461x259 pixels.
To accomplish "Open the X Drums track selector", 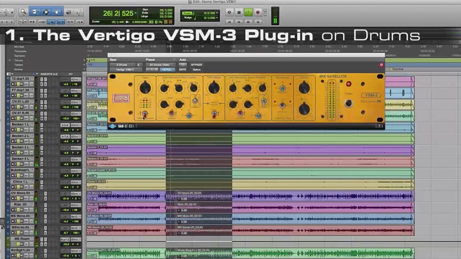I will tap(122, 65).
